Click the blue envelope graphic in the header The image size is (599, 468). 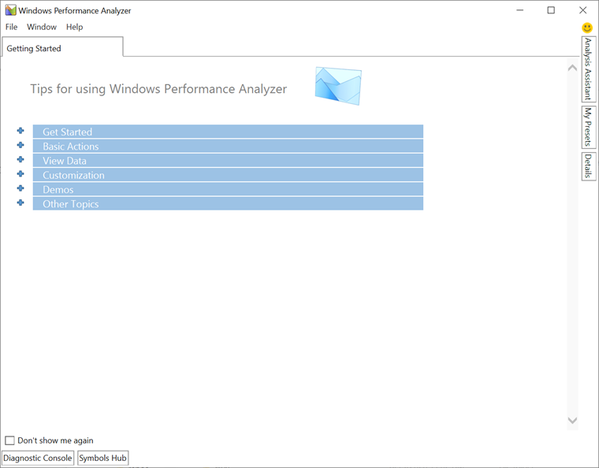(338, 86)
